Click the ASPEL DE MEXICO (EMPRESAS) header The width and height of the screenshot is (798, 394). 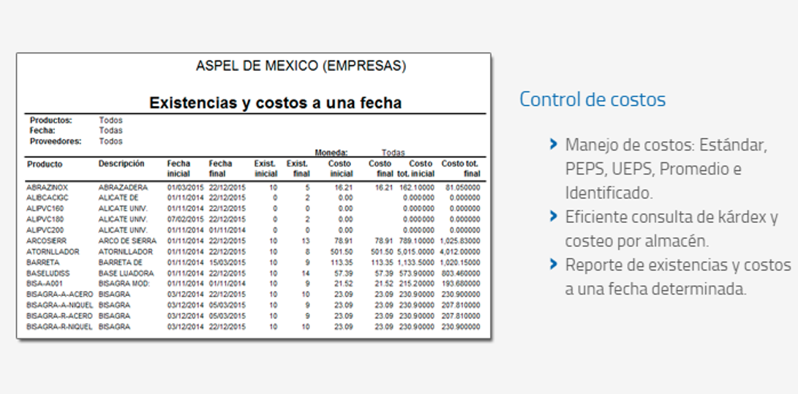coord(301,67)
